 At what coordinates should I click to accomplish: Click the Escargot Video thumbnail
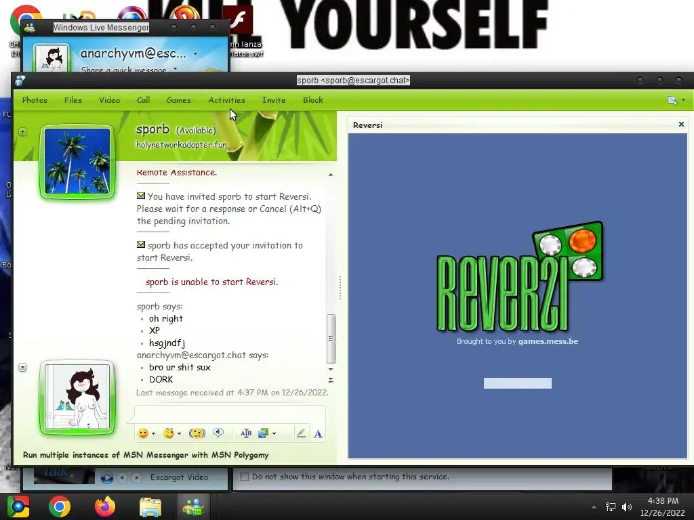click(x=64, y=476)
